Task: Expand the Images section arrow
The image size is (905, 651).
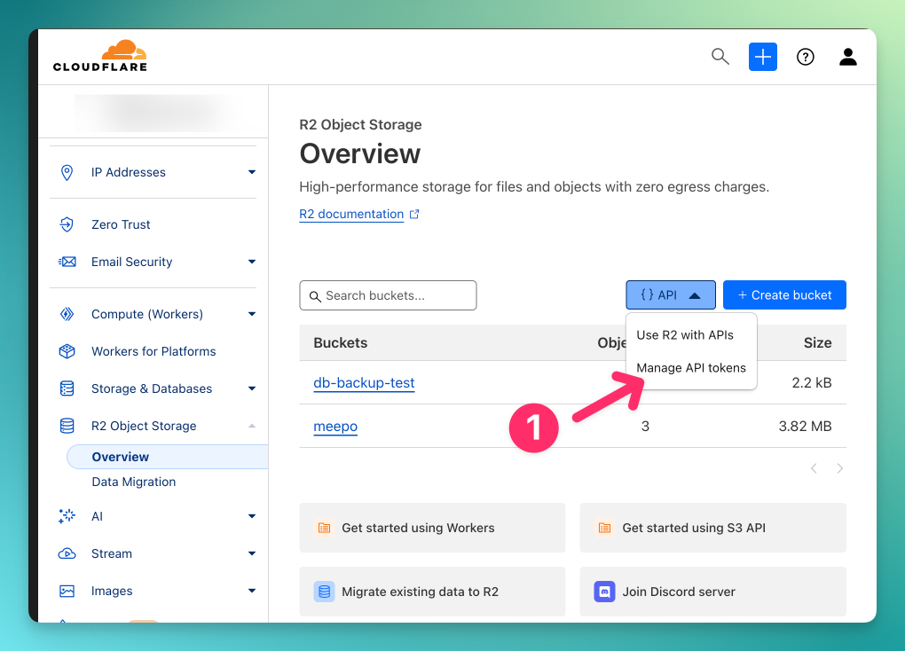Action: coord(252,591)
